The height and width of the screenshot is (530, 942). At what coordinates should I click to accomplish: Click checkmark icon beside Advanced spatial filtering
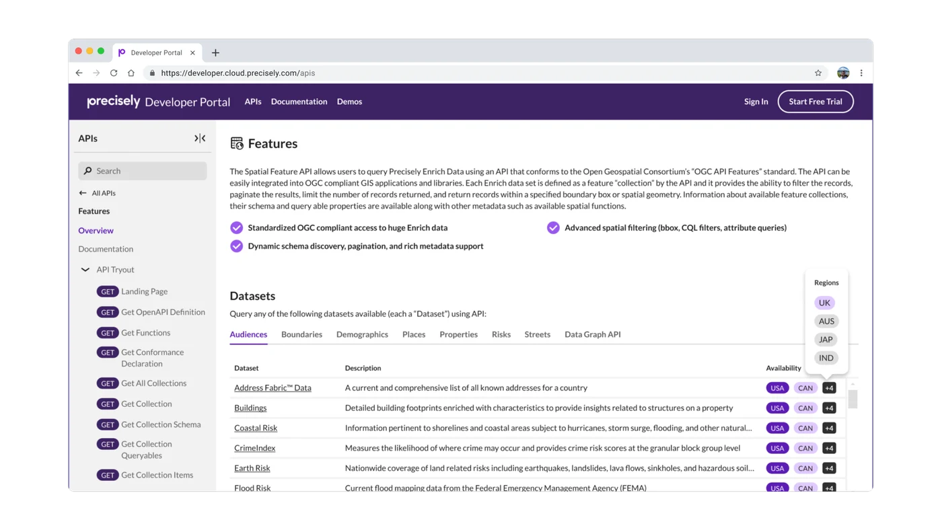click(553, 227)
